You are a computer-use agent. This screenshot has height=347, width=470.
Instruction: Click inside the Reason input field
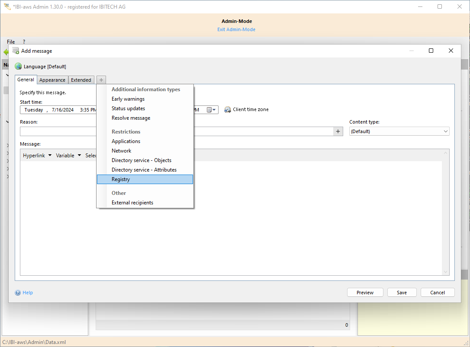56,131
